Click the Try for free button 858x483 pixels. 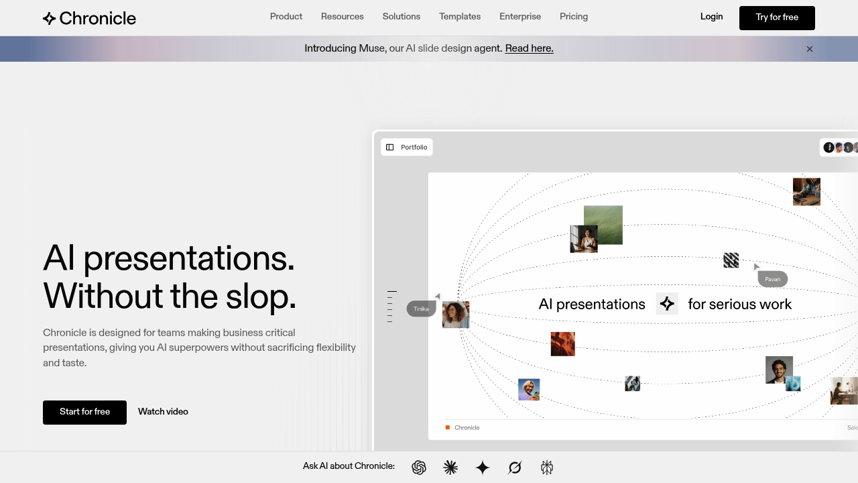pos(776,17)
